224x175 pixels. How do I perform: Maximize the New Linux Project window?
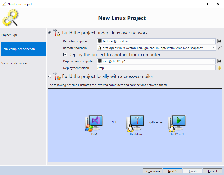click(206, 4)
